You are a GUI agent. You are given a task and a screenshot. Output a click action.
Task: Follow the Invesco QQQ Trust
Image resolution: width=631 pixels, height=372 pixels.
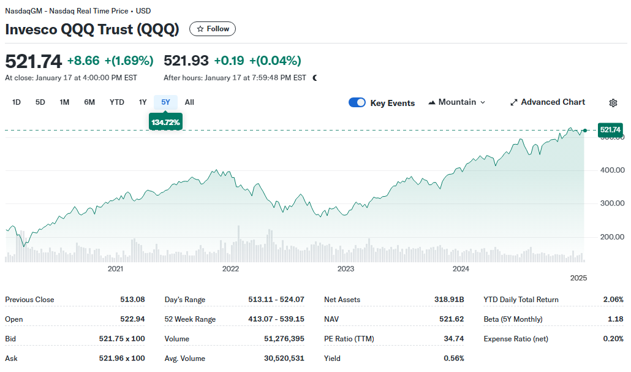pyautogui.click(x=213, y=29)
